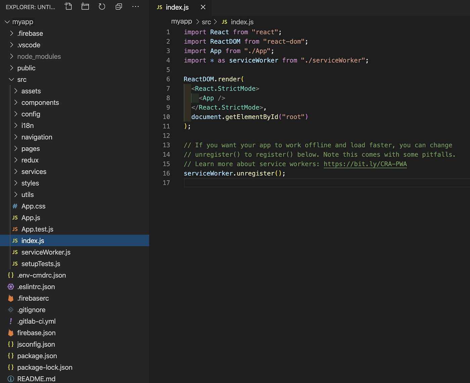Switch to the index.js editor tab

[177, 7]
